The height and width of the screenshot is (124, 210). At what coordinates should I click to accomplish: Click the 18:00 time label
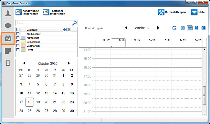[x=87, y=85]
